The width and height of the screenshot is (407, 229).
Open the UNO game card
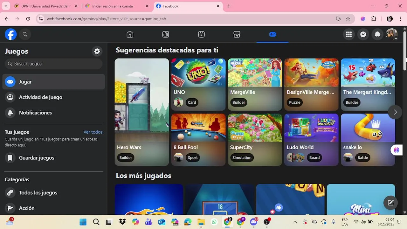(x=198, y=84)
